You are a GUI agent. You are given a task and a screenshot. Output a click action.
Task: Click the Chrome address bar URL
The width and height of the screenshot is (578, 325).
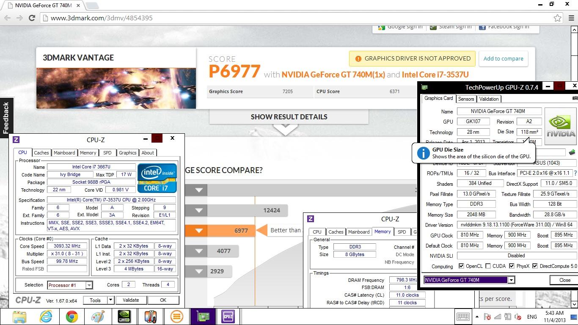click(x=102, y=18)
